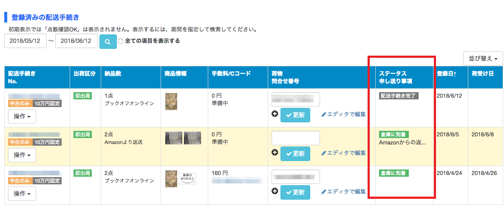Sort by 登録日 column header
The width and height of the screenshot is (504, 206).
tap(447, 73)
